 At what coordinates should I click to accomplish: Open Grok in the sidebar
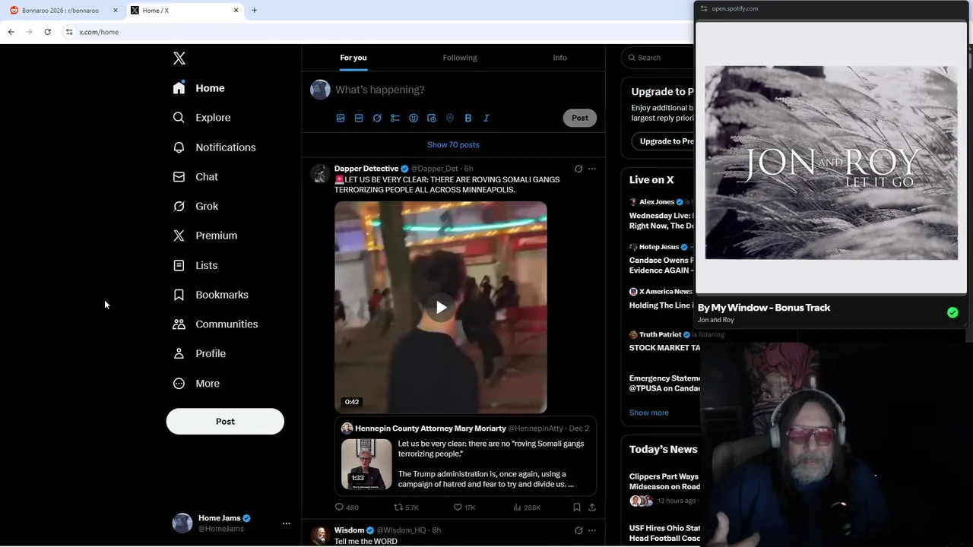(x=195, y=206)
